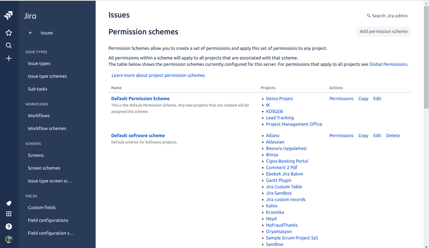The height and width of the screenshot is (248, 429).
Task: Open Field configurations
Action: click(x=48, y=220)
